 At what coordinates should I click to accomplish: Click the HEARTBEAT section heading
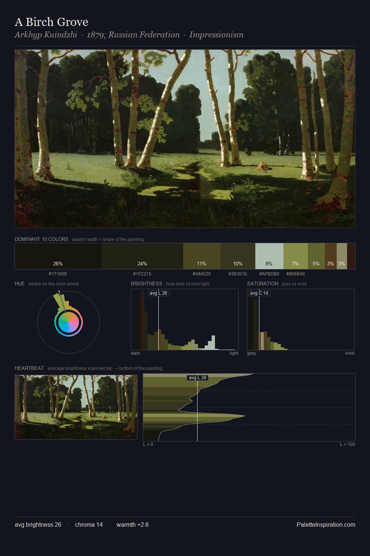pos(29,368)
